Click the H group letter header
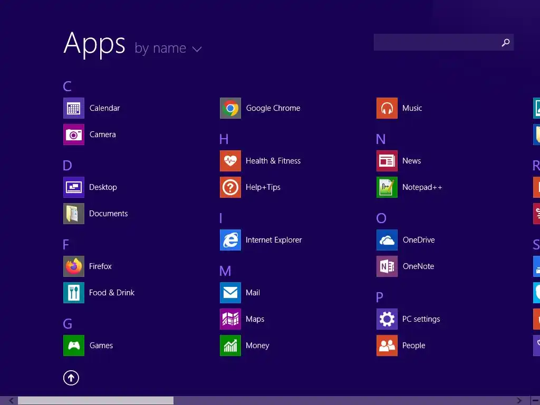Viewport: 540px width, 405px height. click(x=224, y=139)
